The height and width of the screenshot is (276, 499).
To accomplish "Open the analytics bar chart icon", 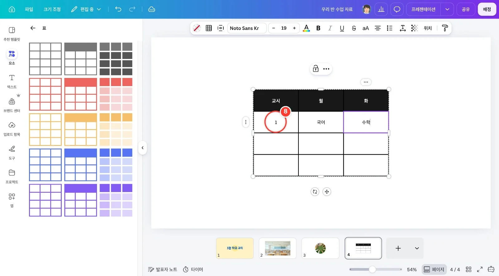I will point(381,9).
